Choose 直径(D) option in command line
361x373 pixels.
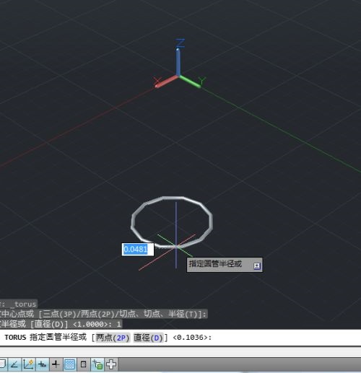pyautogui.click(x=149, y=338)
